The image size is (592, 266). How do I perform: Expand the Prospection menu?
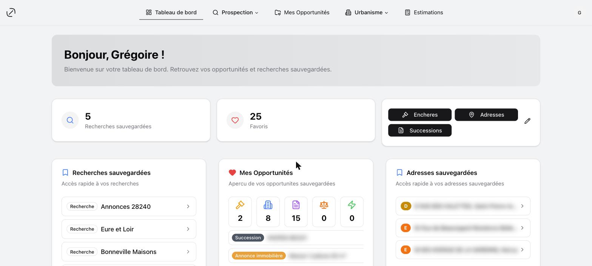pyautogui.click(x=236, y=12)
